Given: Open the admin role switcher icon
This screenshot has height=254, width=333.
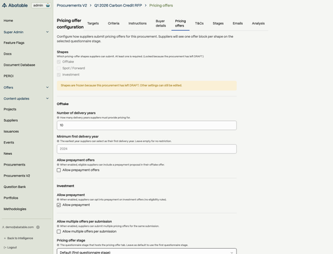Looking at the screenshot, I should point(48,5).
